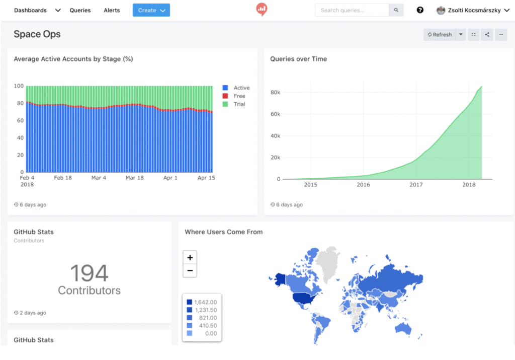
Task: Click the 1,642.00 map legend swatch
Action: point(190,302)
